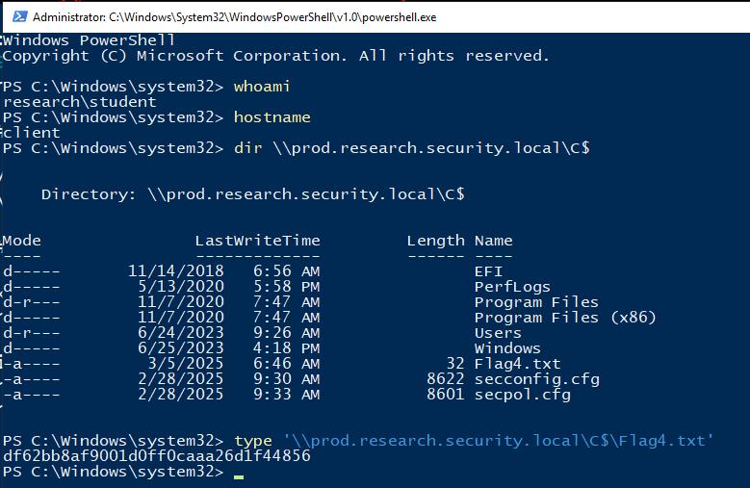Click the research\student output line
Screen dimensions: 750x488
(x=79, y=102)
